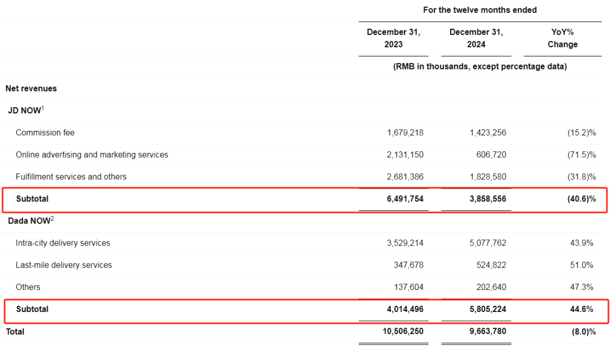Select Commission fee value 1,423,256

click(488, 133)
